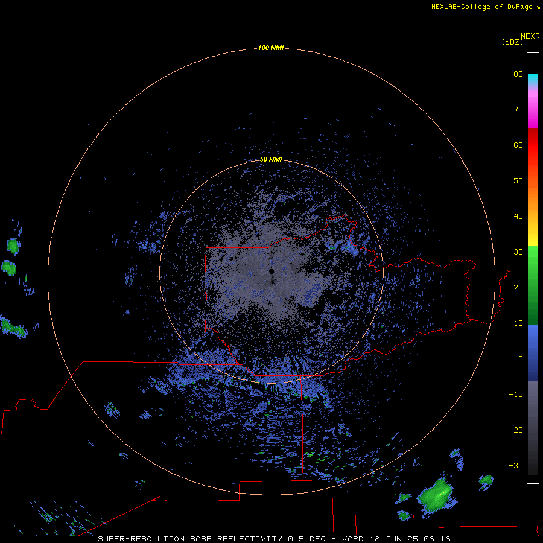Click the NEXLAB-College of DuPage credit text
This screenshot has height=543, width=543.
[482, 7]
